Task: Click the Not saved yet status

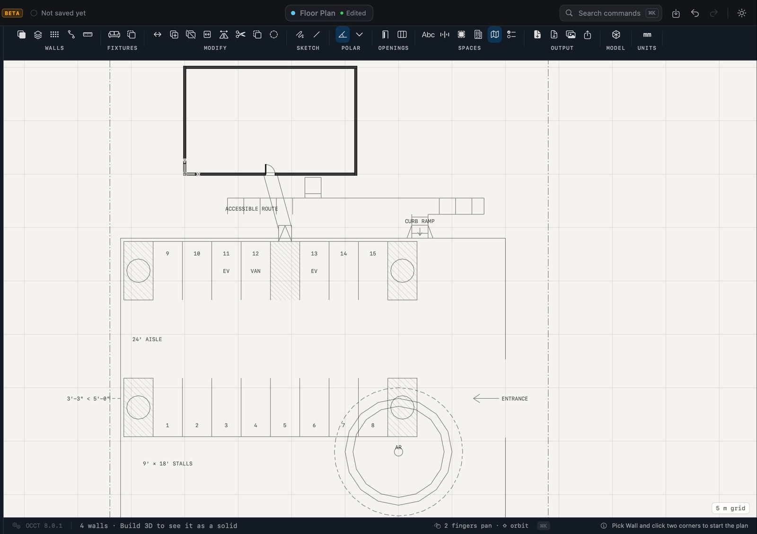Action: [x=58, y=13]
